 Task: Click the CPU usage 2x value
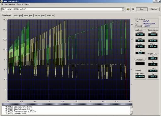pyautogui.click(x=153, y=64)
